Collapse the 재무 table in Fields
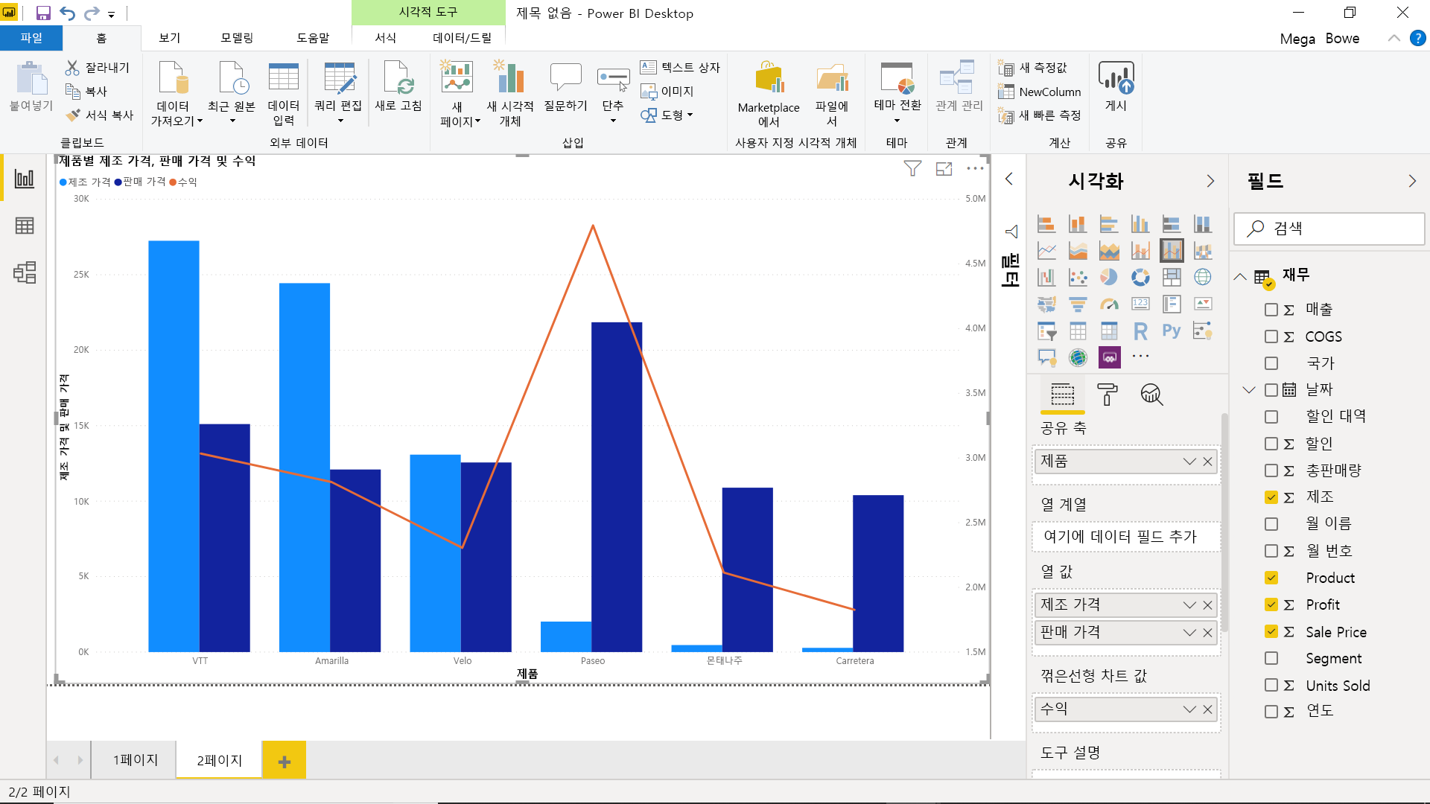The image size is (1430, 804). [x=1240, y=276]
